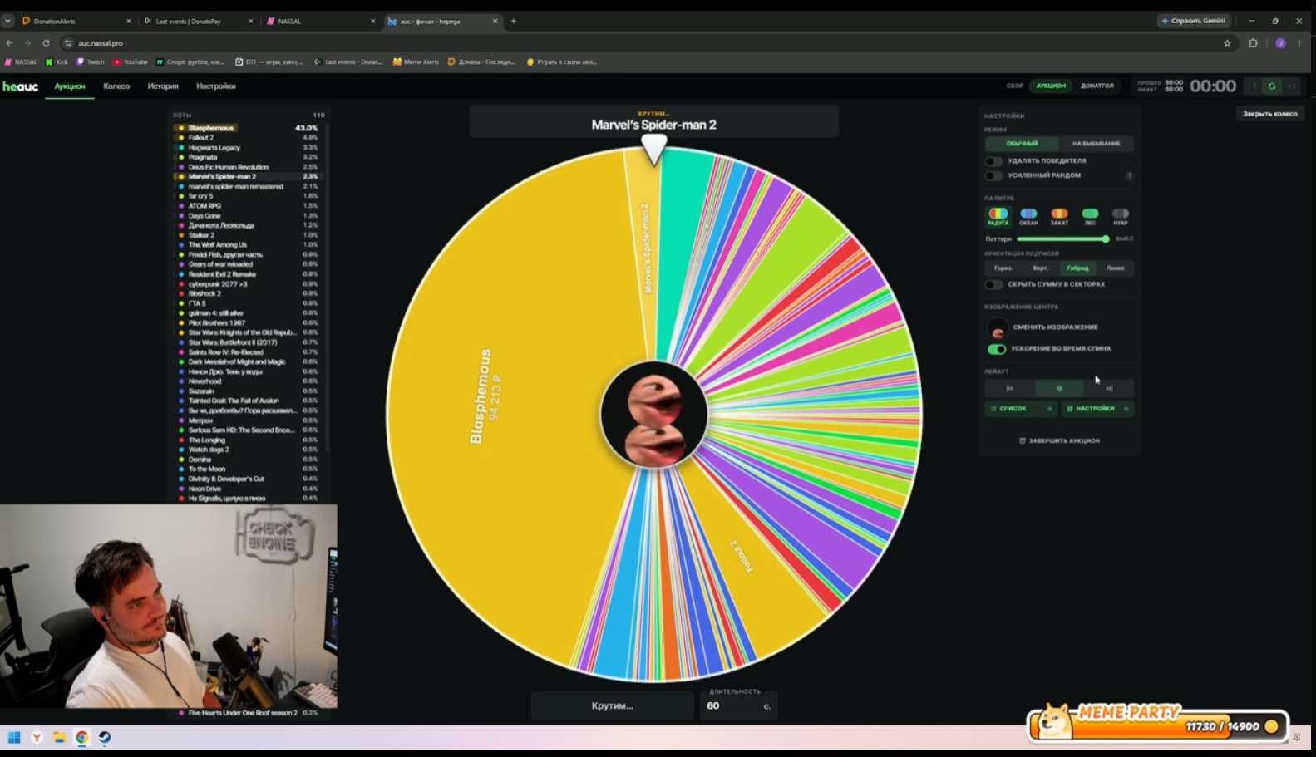This screenshot has width=1316, height=757.
Task: Select the left-aligned layout icon
Action: point(1010,388)
